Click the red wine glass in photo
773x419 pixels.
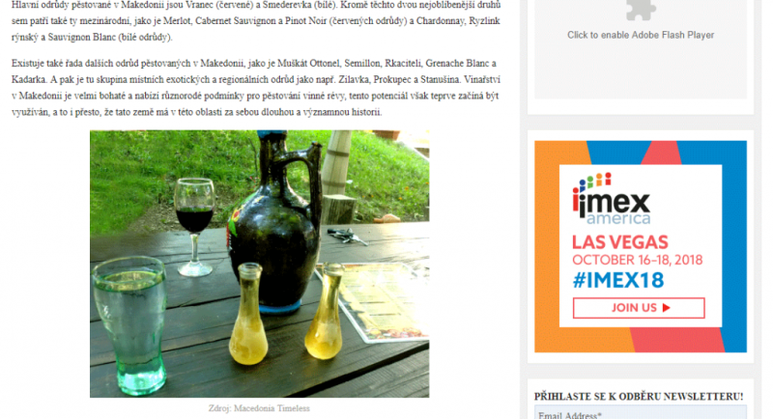(x=195, y=227)
